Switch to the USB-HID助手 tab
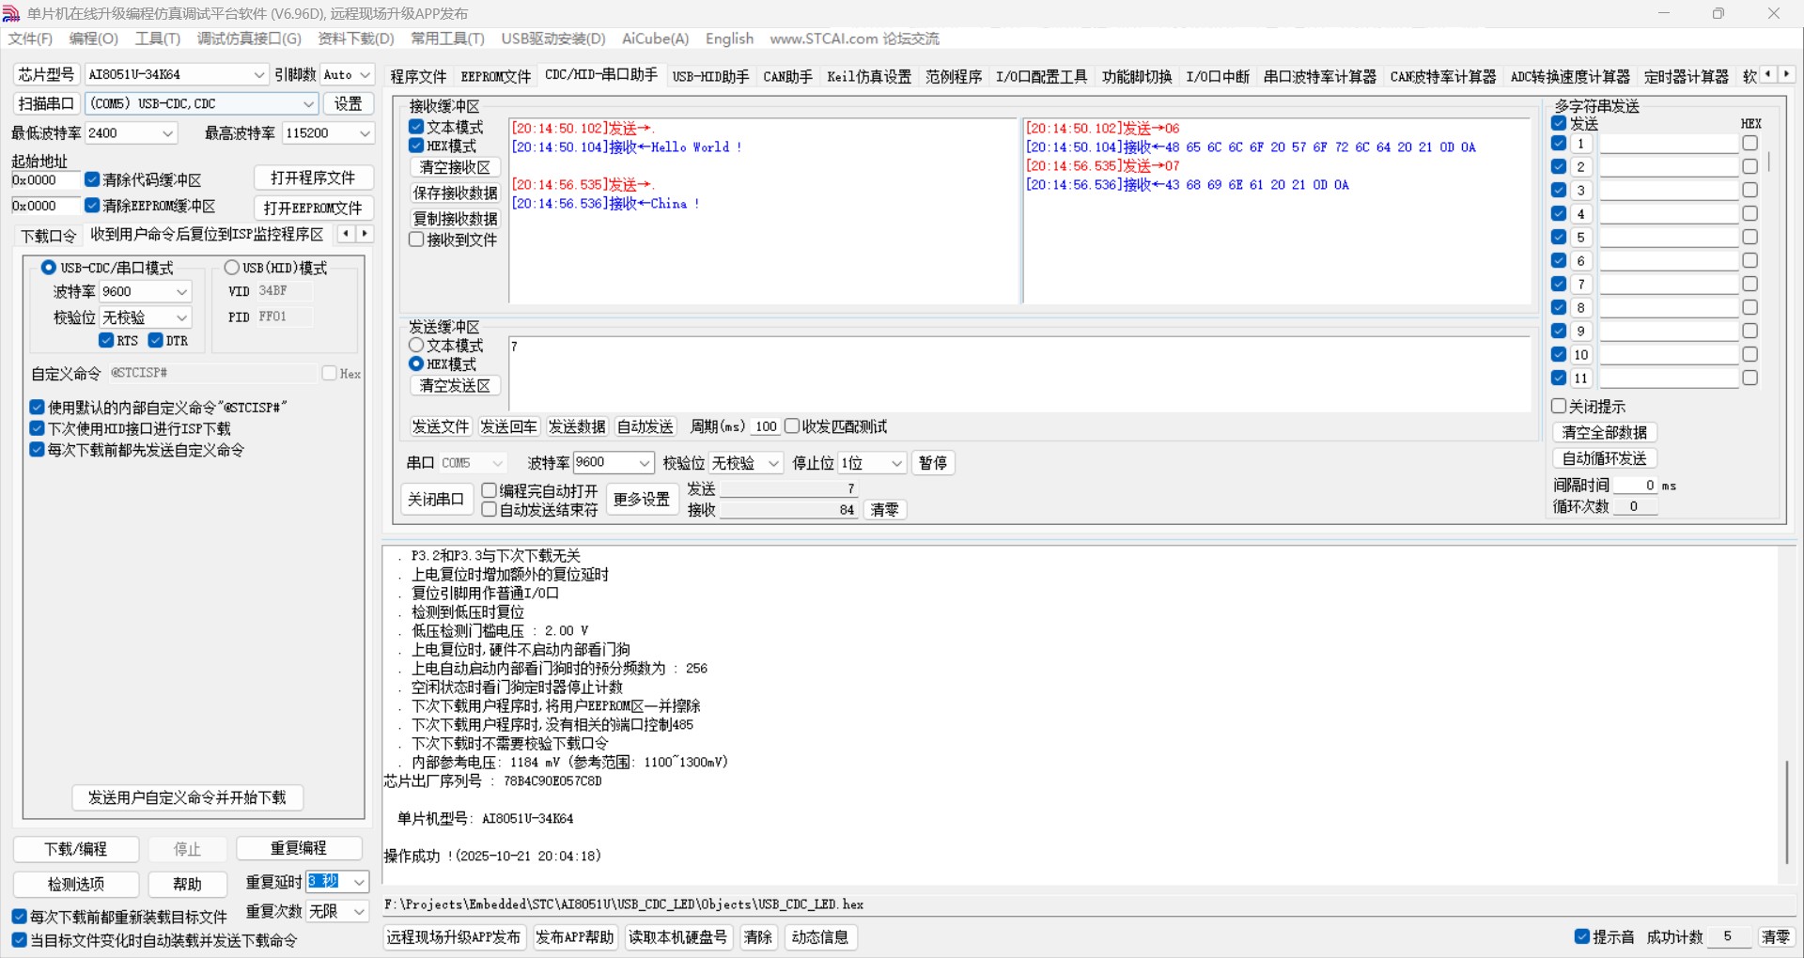1804x958 pixels. pyautogui.click(x=710, y=76)
